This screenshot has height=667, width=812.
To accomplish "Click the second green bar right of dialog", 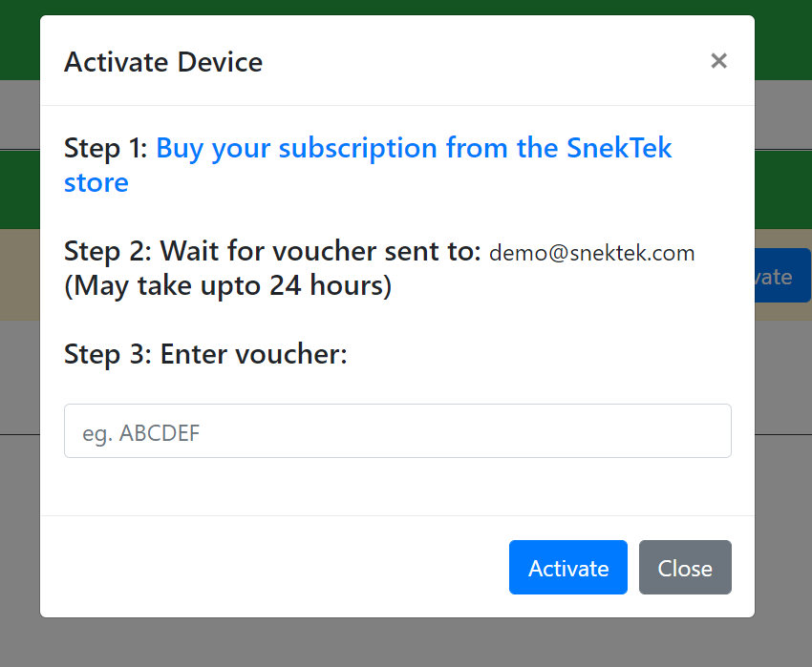I will click(783, 191).
